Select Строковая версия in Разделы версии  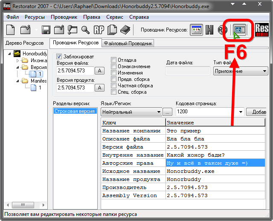click(75, 111)
